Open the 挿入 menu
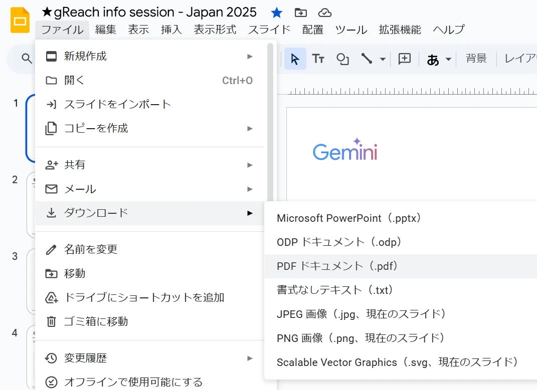 coord(171,30)
